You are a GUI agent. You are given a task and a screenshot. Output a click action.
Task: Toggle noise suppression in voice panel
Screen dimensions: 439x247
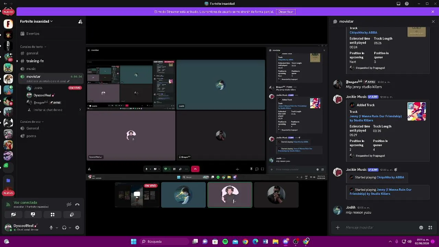tap(69, 204)
